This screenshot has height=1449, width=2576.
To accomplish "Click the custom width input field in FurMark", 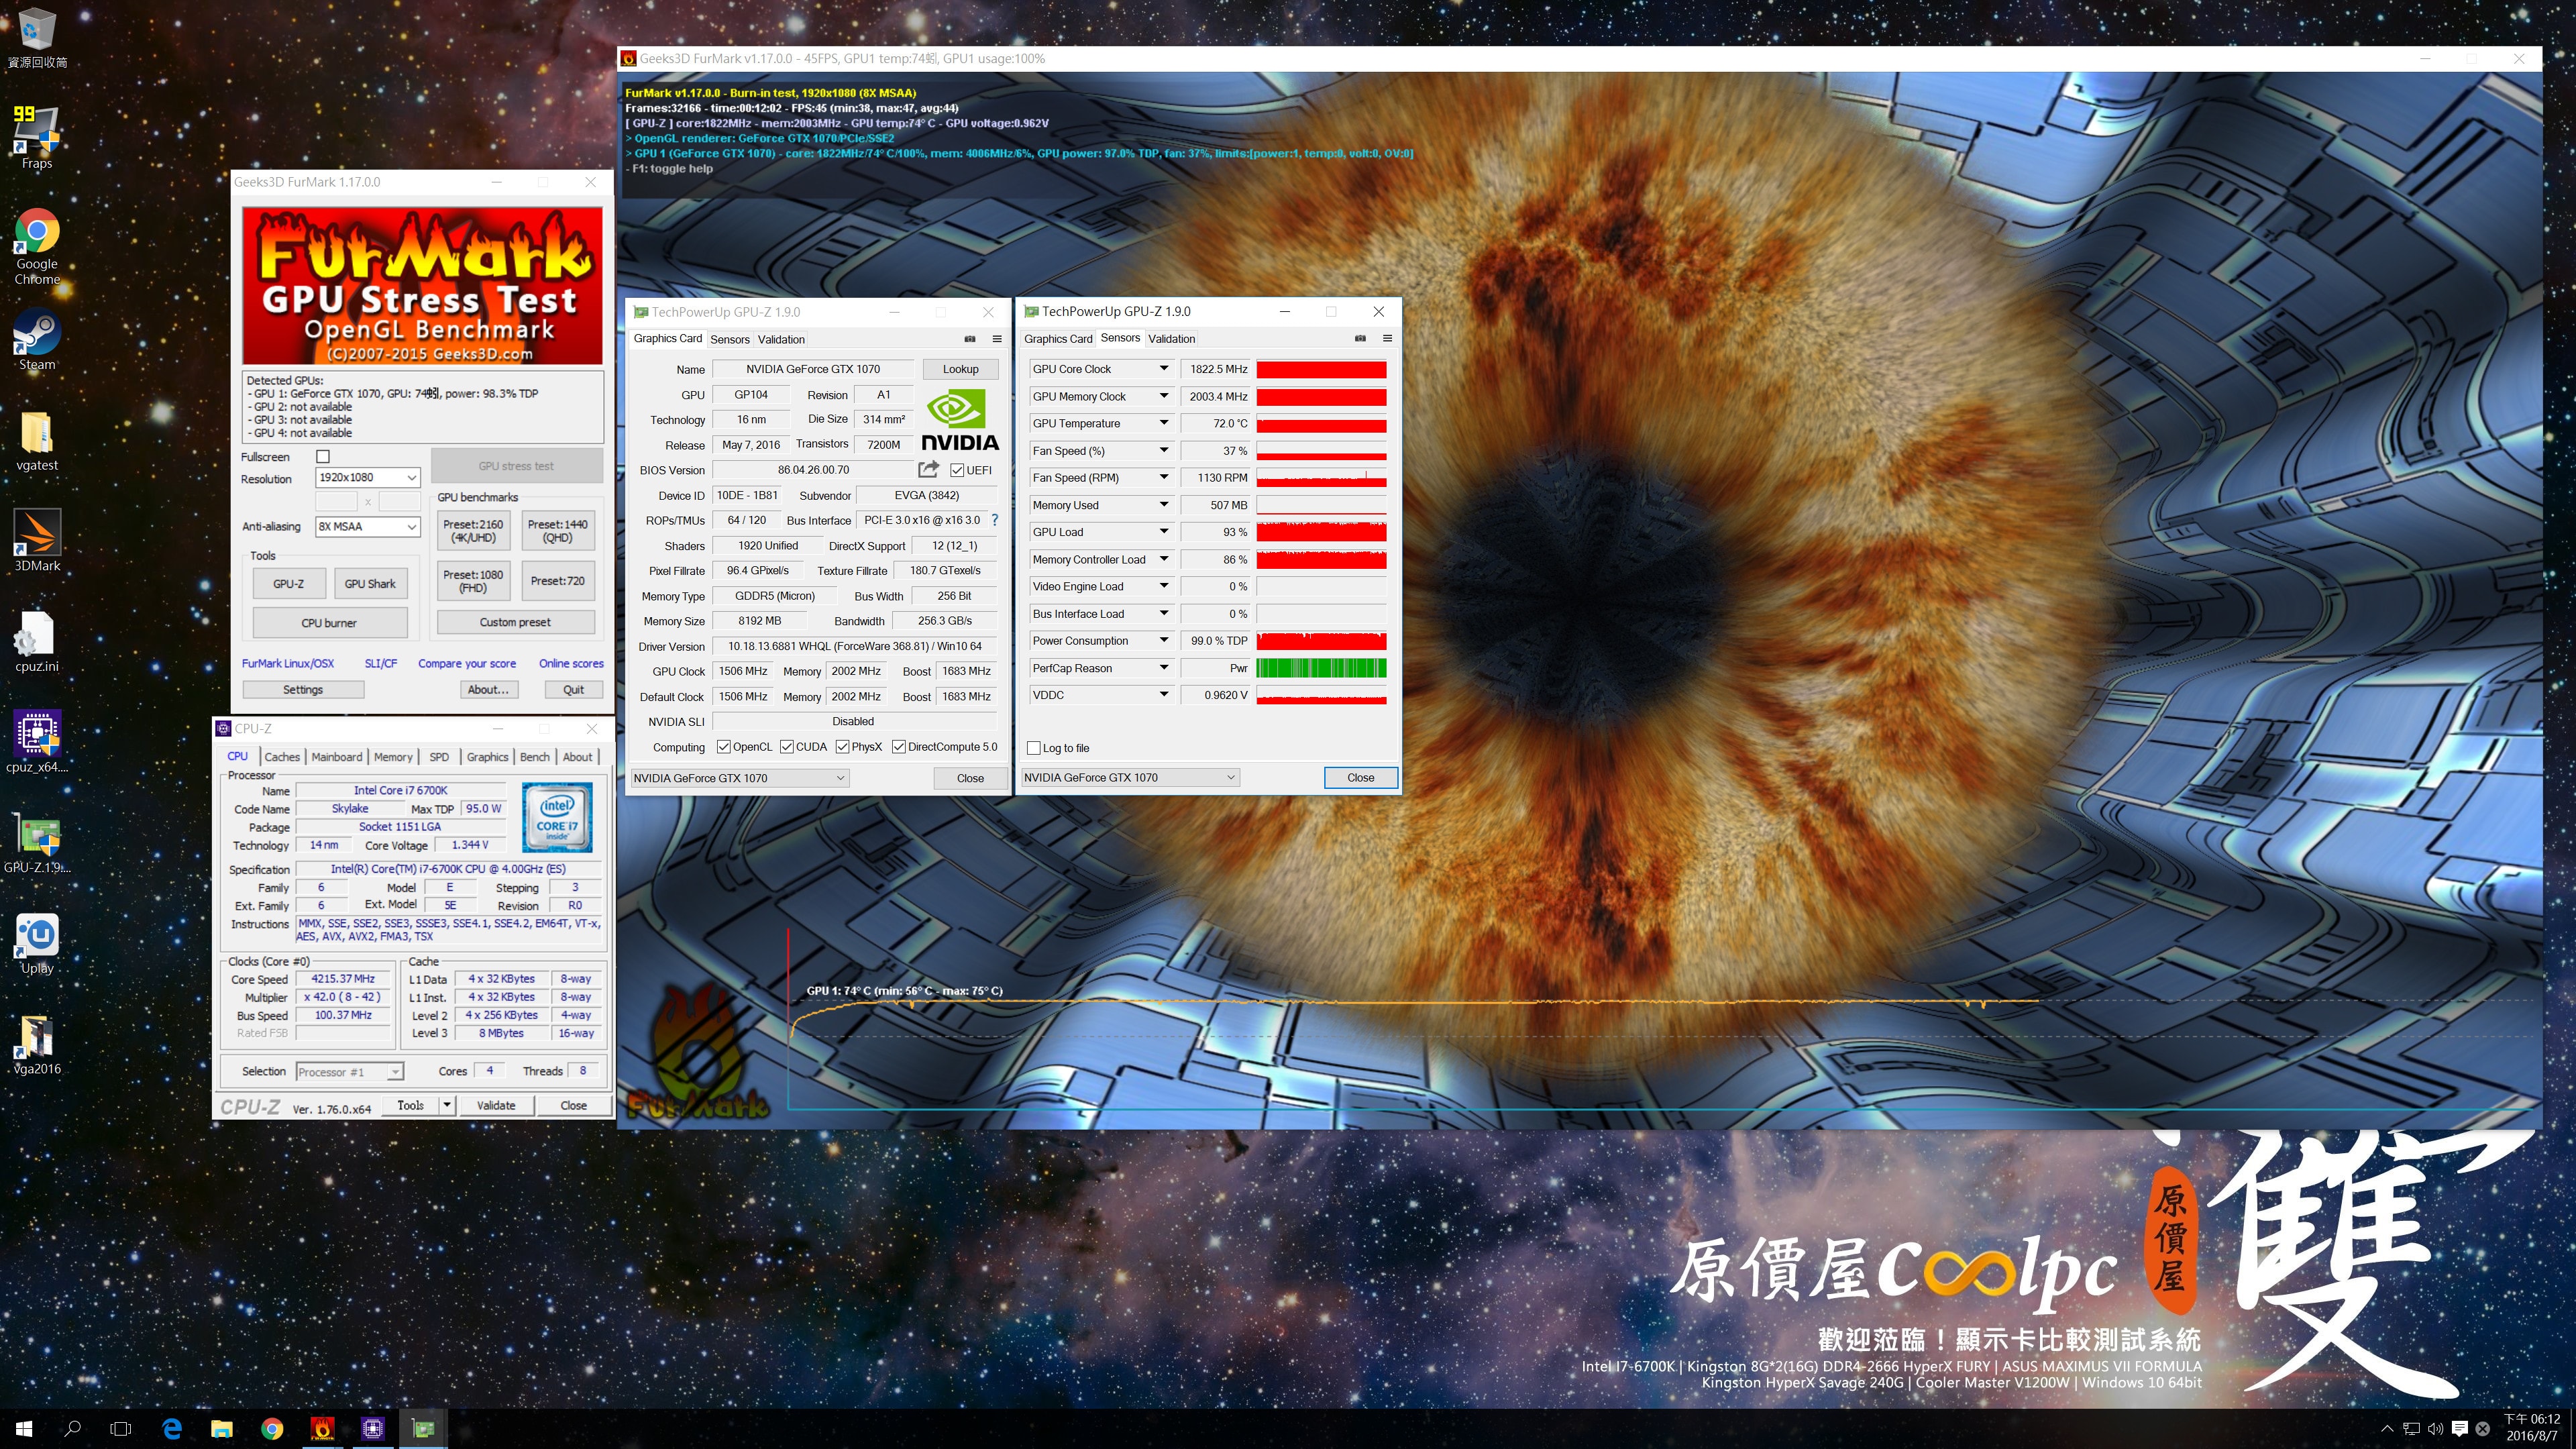I will pos(337,501).
